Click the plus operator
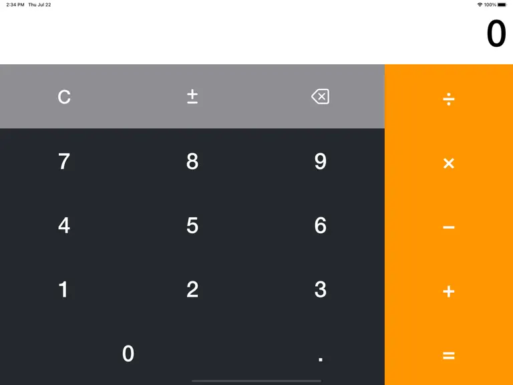The height and width of the screenshot is (385, 513). click(x=449, y=289)
